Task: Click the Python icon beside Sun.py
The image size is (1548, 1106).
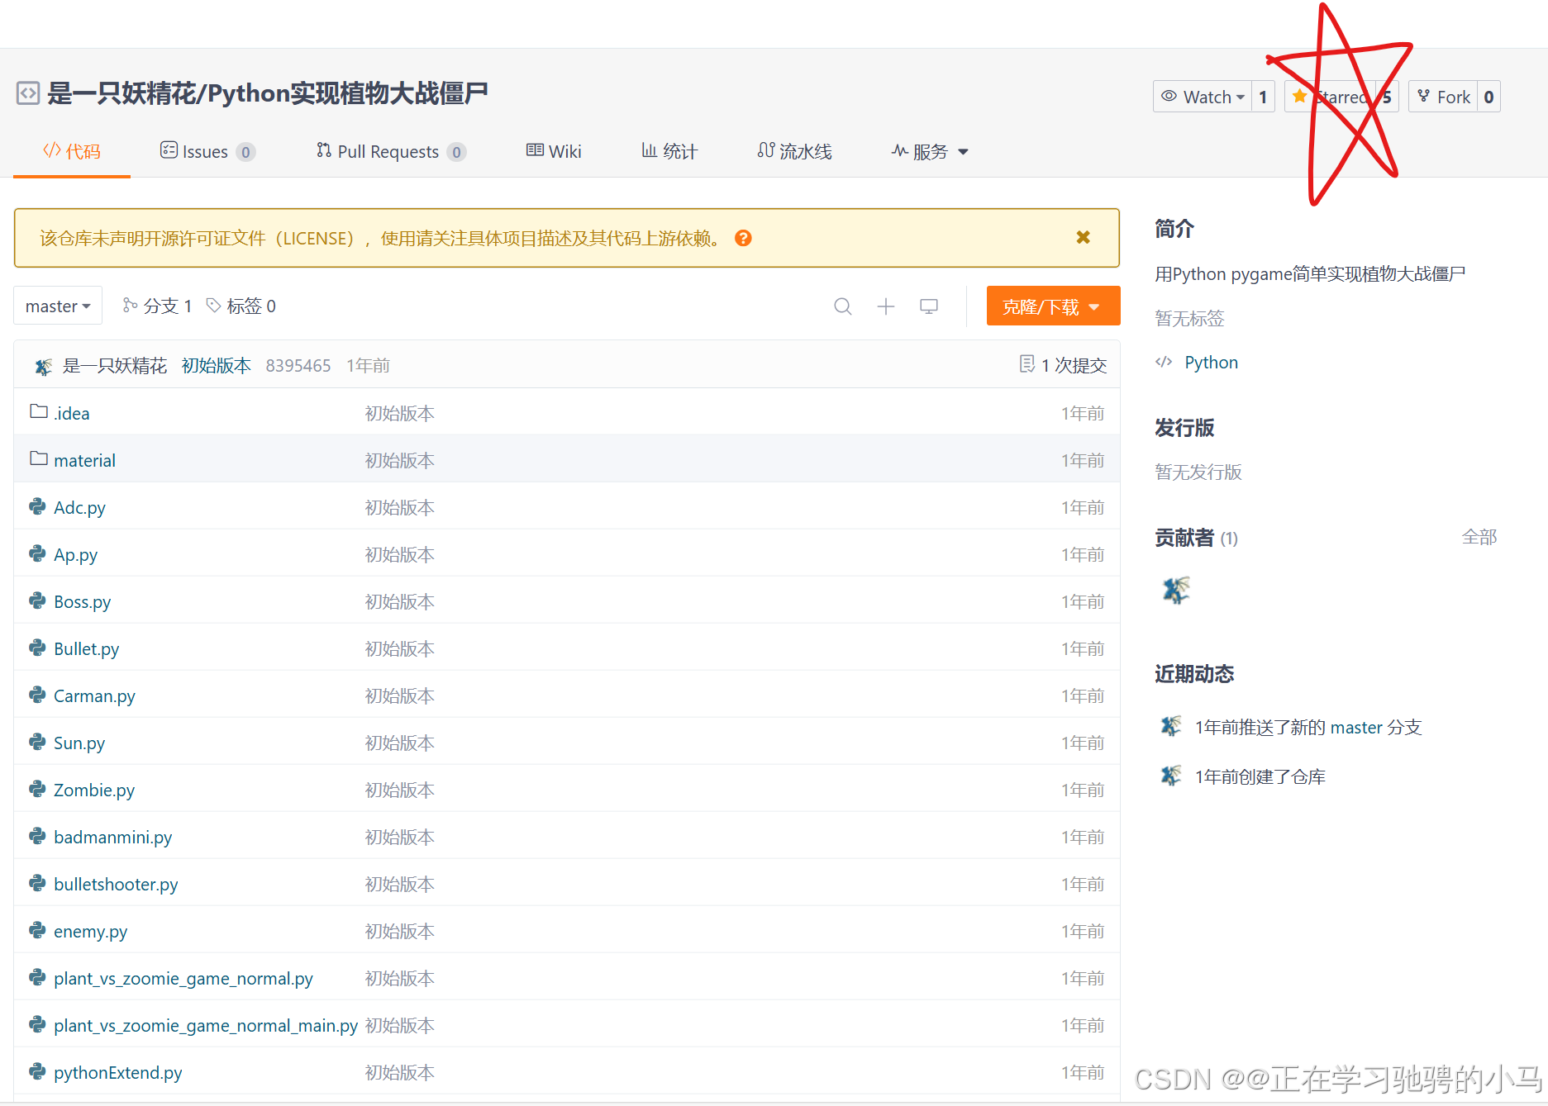Action: click(x=37, y=742)
